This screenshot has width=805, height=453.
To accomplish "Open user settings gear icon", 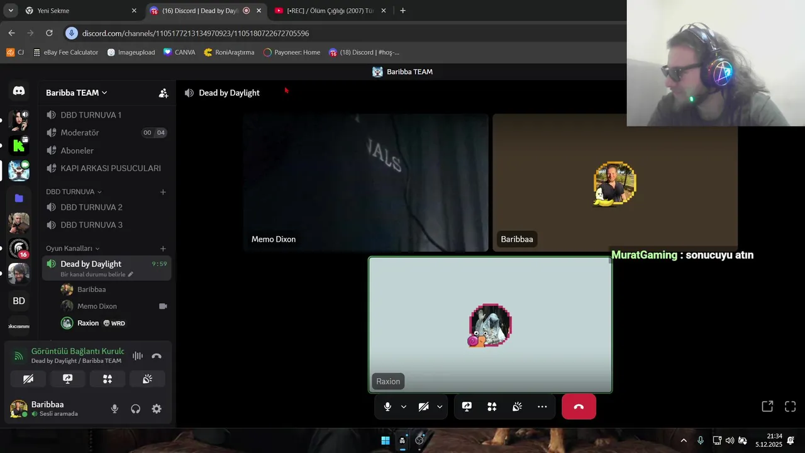I will [157, 409].
